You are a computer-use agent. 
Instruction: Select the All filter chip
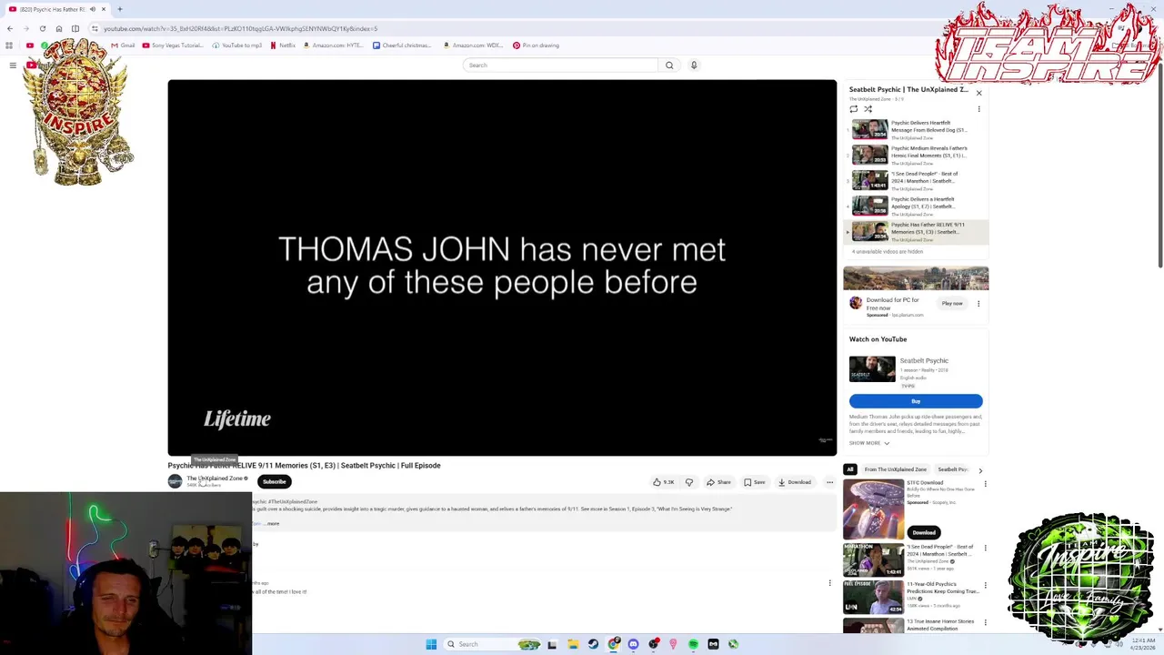[x=850, y=469]
